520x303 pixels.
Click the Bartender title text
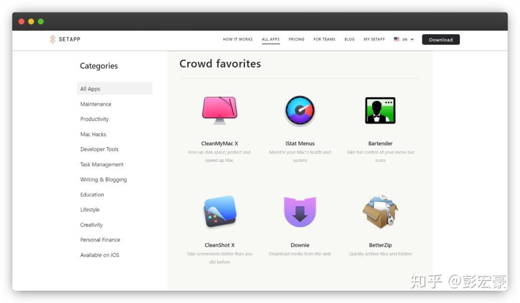click(x=380, y=144)
